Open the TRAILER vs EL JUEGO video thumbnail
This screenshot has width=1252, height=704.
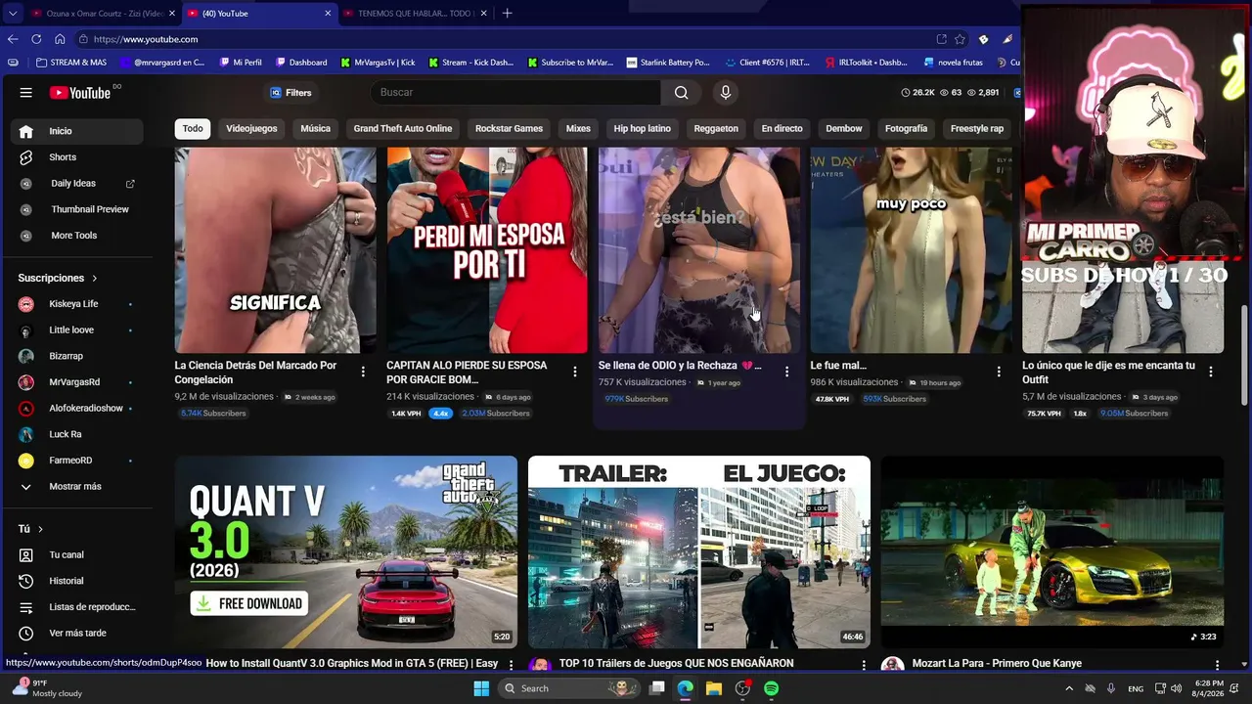click(x=699, y=552)
